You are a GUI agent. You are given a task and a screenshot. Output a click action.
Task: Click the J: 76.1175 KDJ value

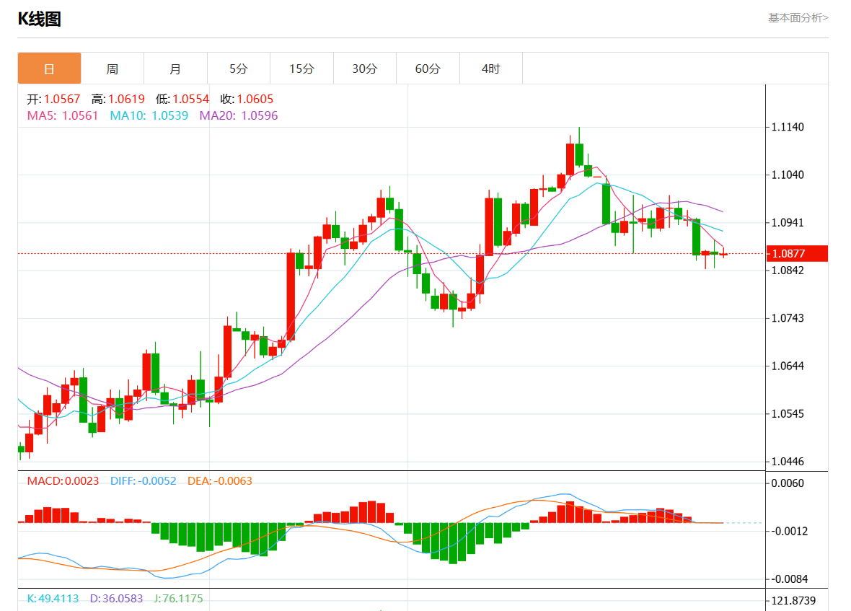point(179,599)
